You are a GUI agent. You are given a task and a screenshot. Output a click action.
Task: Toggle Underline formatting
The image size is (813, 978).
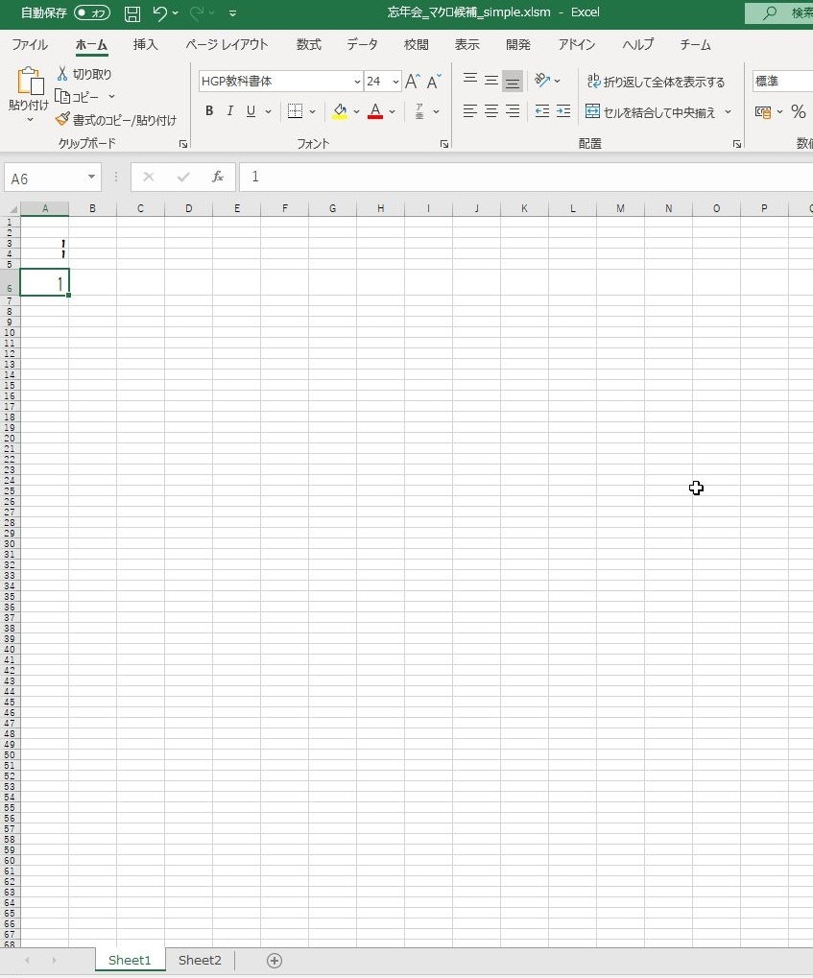pos(251,111)
